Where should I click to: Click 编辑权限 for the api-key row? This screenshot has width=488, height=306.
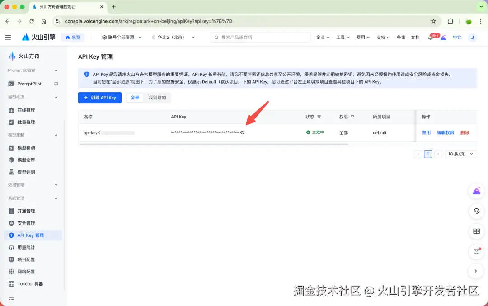point(446,132)
